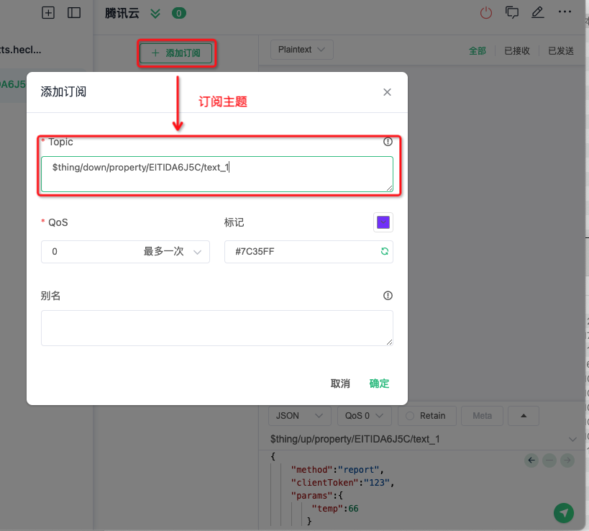Screen dimensions: 589x531
Task: Click into the 别名 alias text area
Action: click(x=216, y=328)
